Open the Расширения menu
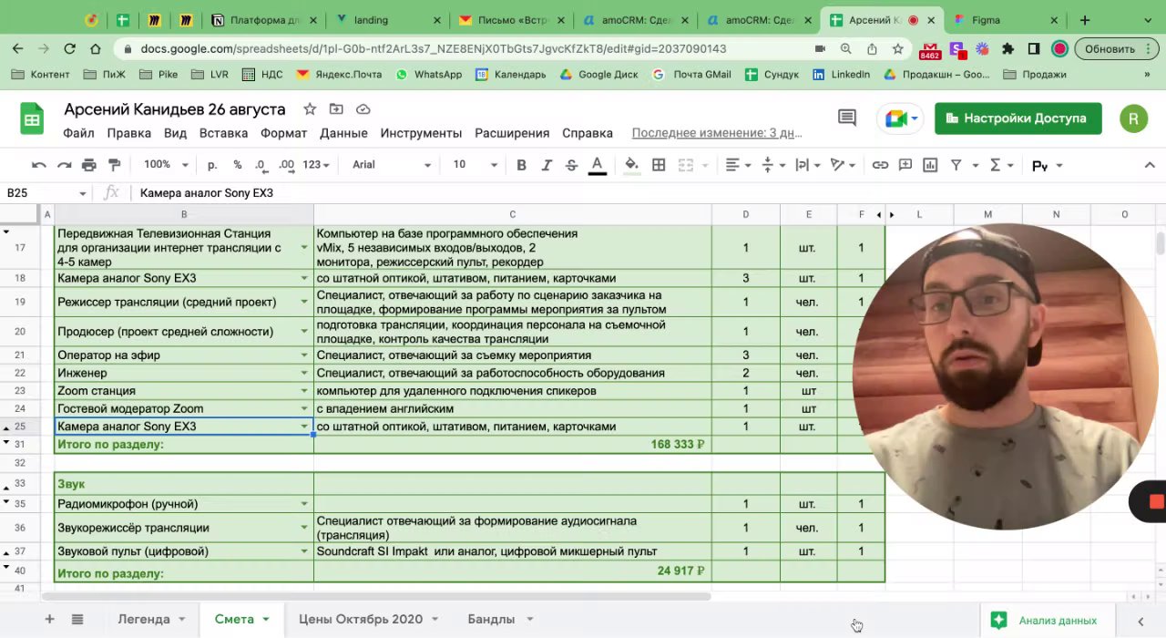The width and height of the screenshot is (1166, 638). click(x=512, y=133)
